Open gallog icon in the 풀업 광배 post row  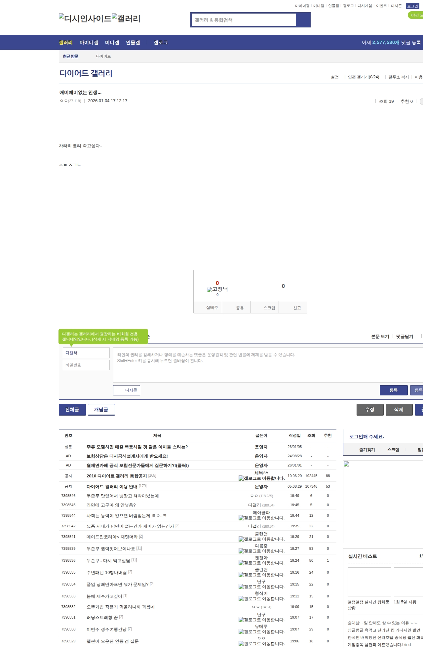point(261,587)
